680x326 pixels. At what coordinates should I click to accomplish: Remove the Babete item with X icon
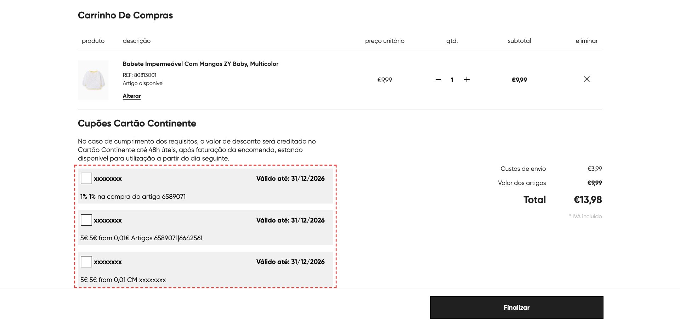coord(586,79)
